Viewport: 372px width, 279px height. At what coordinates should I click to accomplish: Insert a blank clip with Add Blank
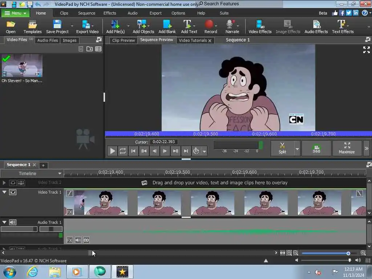pyautogui.click(x=167, y=27)
